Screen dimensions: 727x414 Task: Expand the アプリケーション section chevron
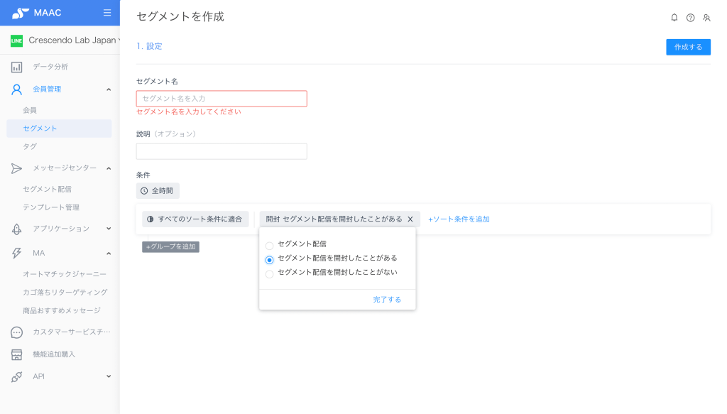point(109,229)
